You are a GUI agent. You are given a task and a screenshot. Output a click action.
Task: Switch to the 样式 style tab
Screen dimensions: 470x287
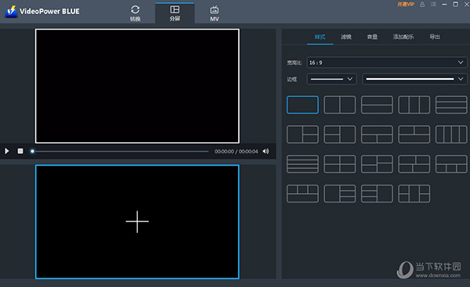click(320, 37)
